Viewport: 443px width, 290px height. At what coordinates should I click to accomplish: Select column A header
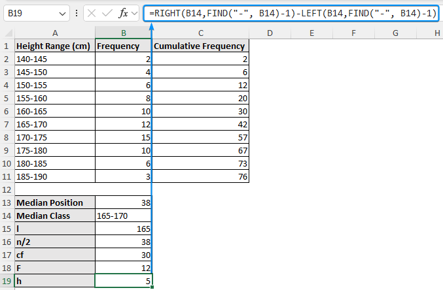click(54, 33)
